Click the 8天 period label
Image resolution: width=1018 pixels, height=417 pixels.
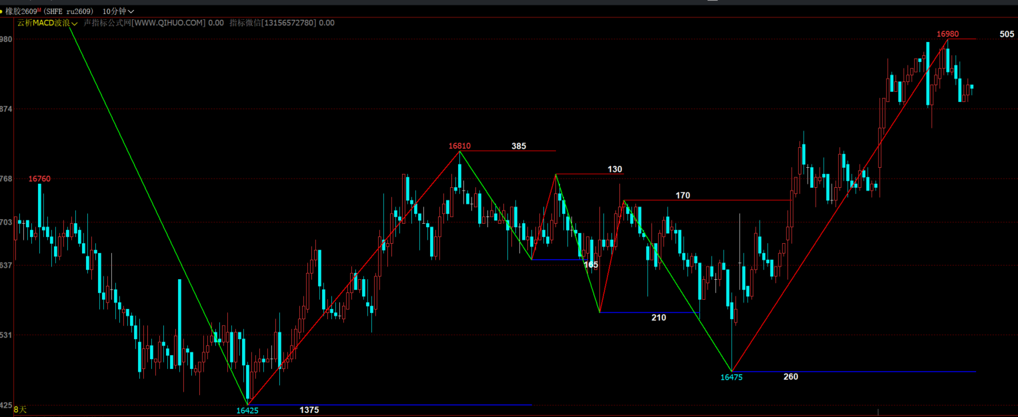click(x=21, y=410)
